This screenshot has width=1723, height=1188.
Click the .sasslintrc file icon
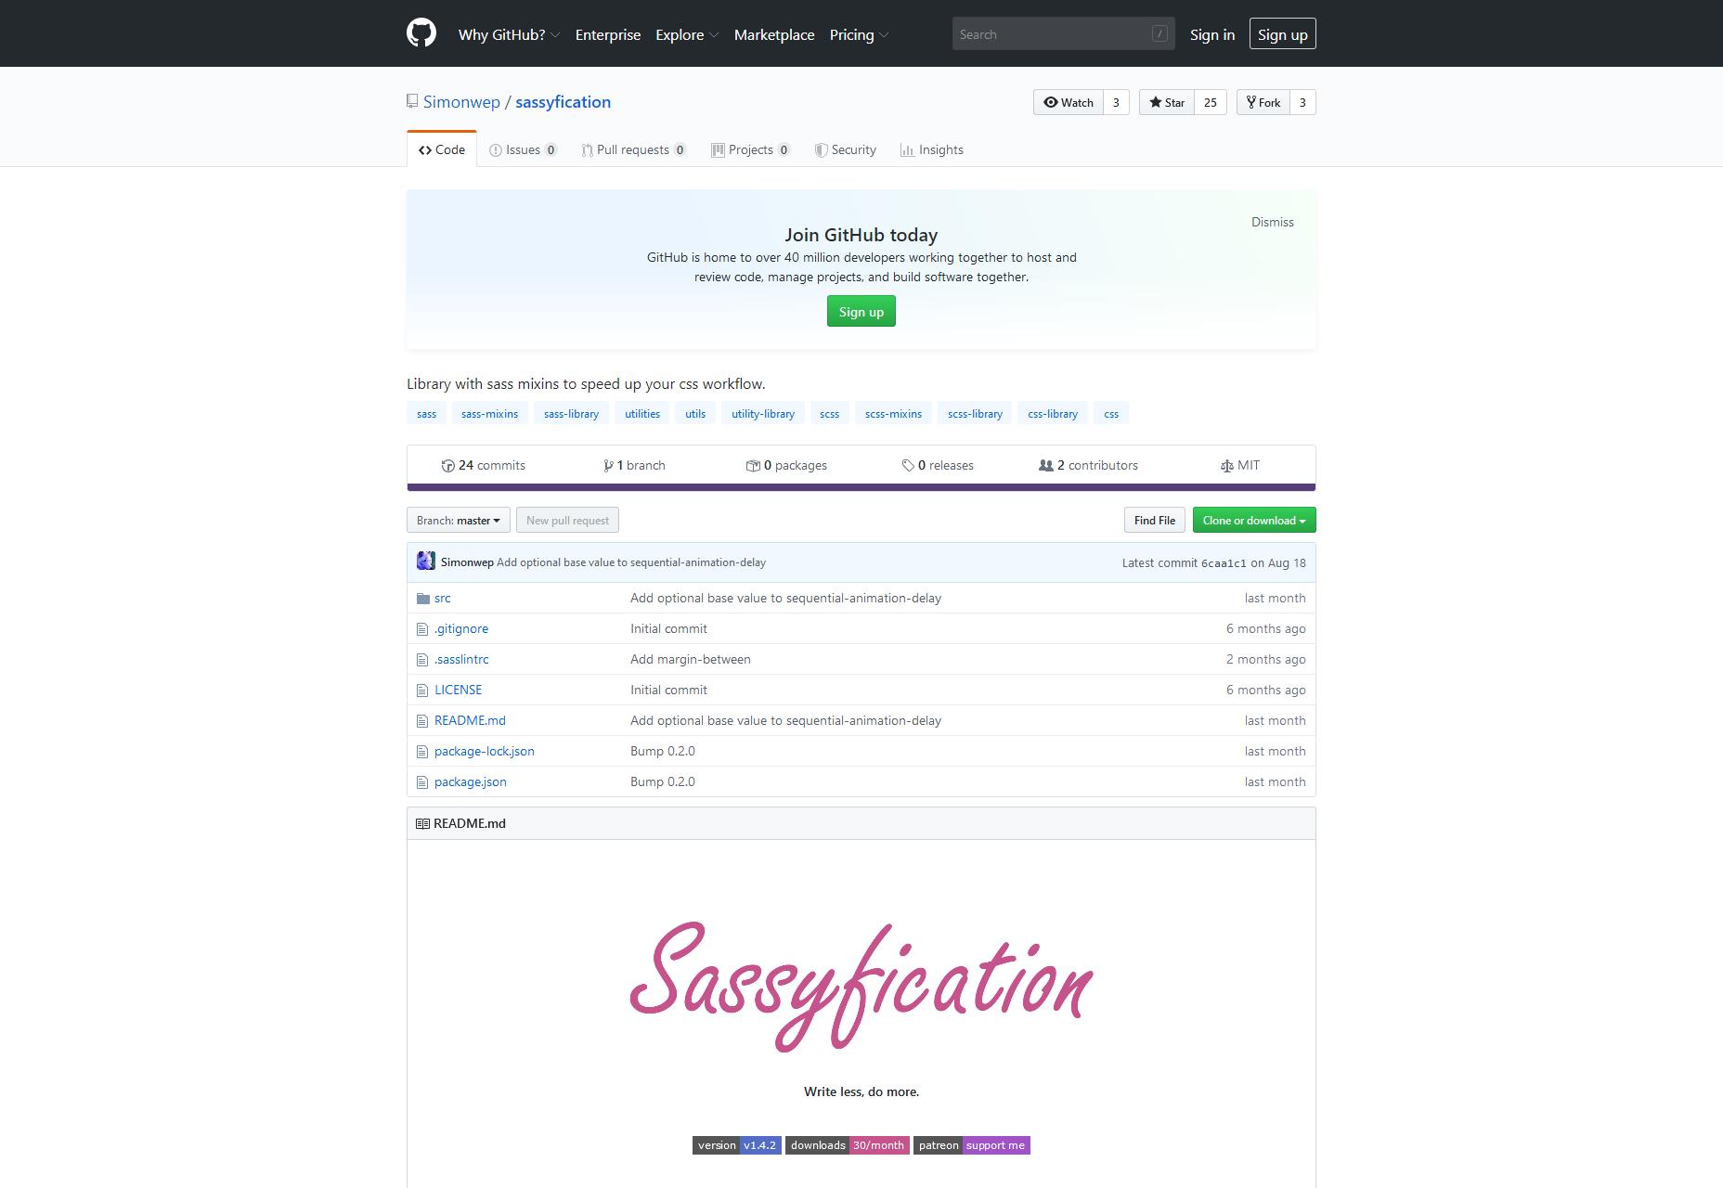pyautogui.click(x=422, y=659)
